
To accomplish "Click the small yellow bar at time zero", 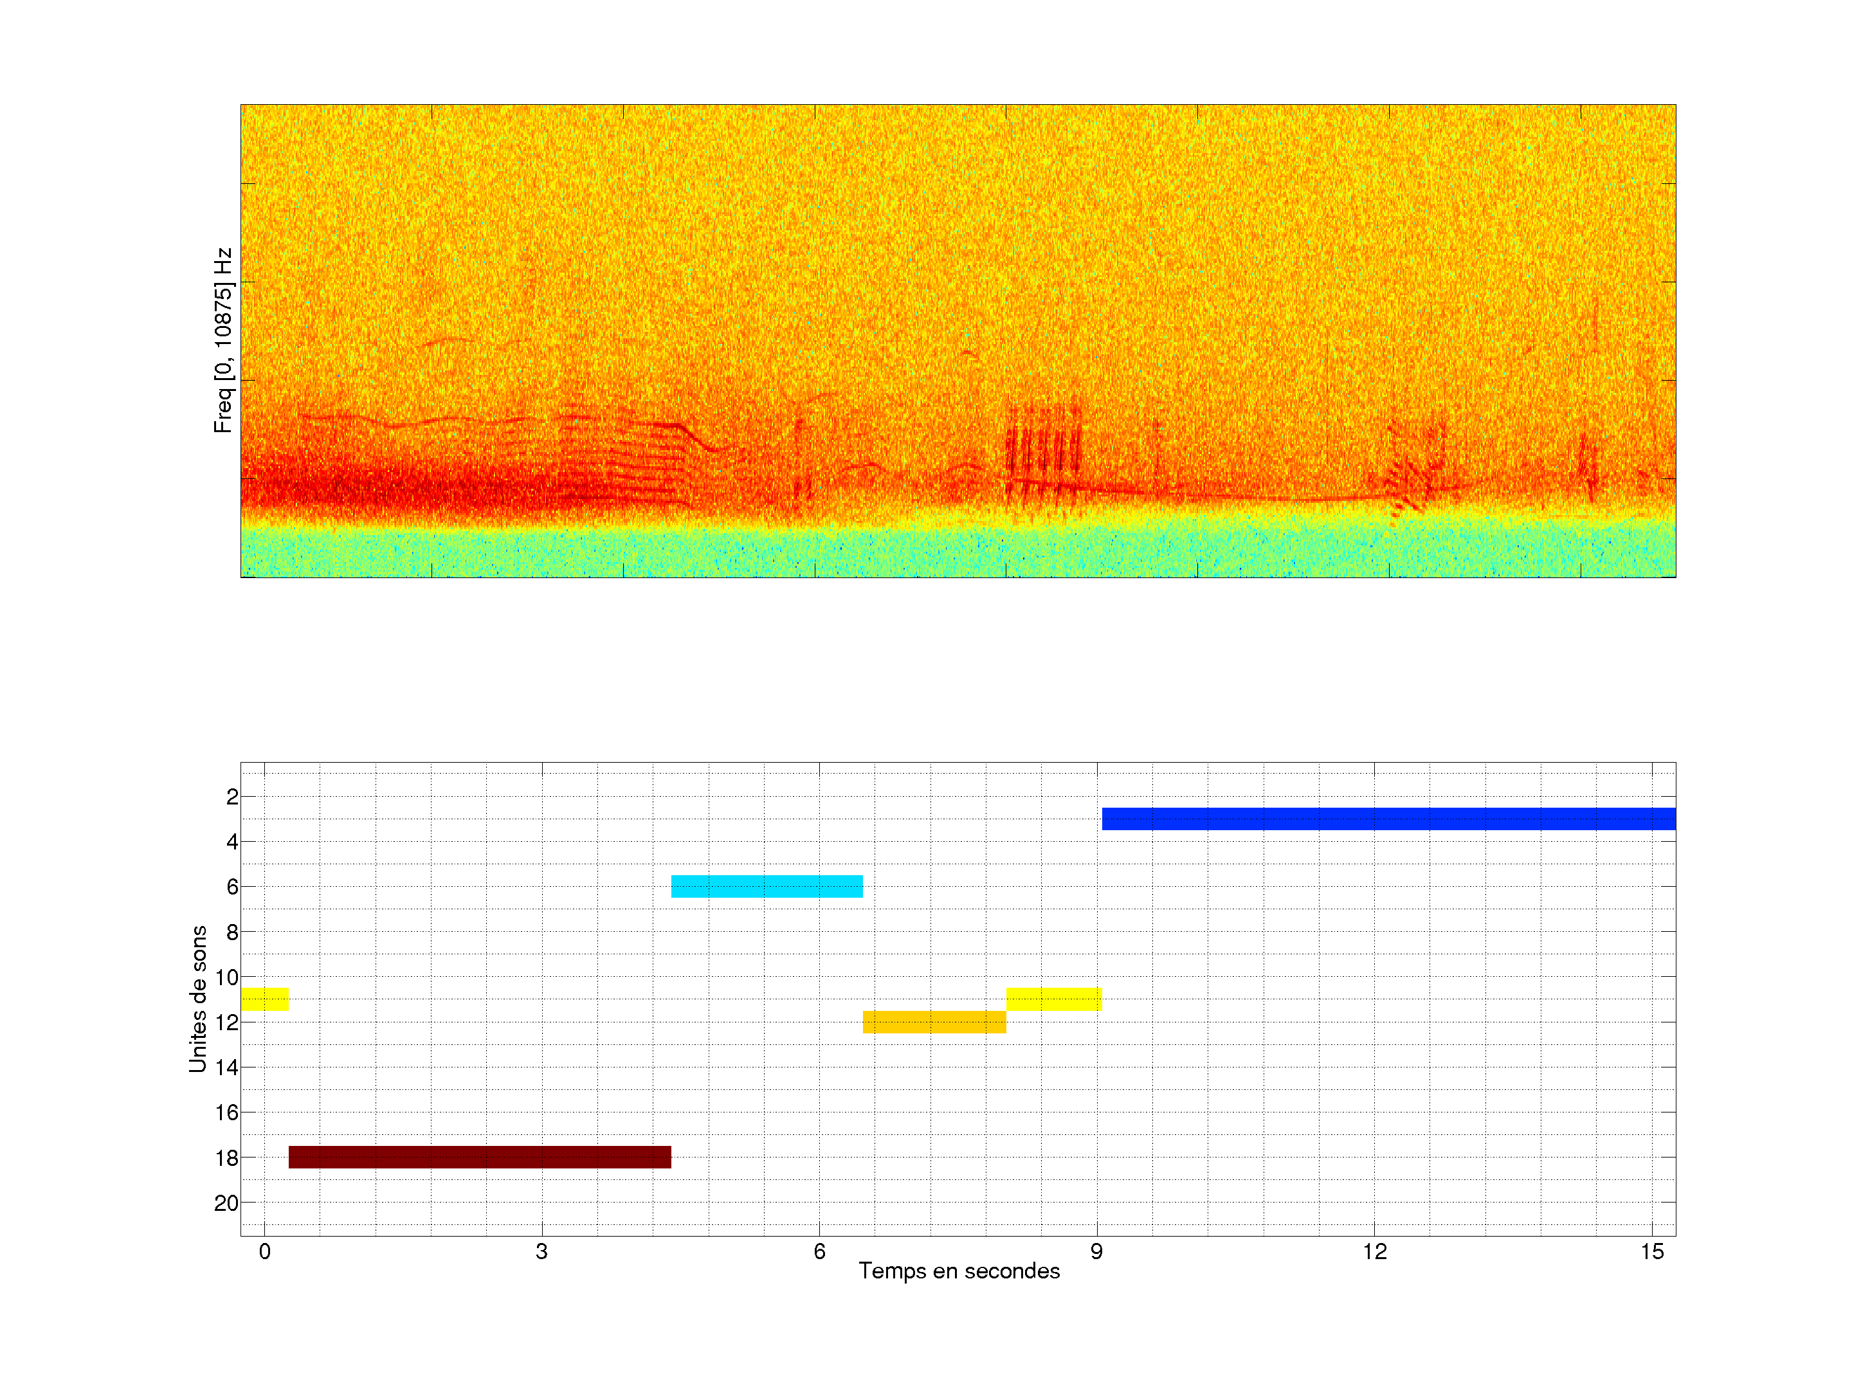I will tap(264, 999).
